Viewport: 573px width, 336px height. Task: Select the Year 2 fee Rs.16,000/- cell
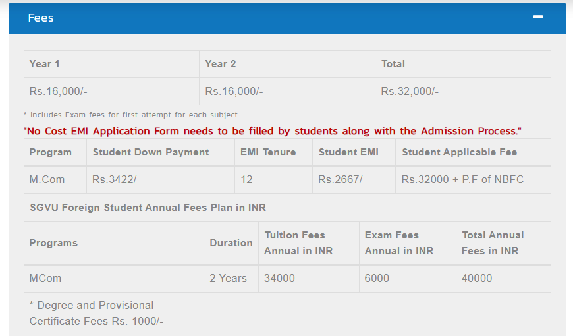point(287,92)
